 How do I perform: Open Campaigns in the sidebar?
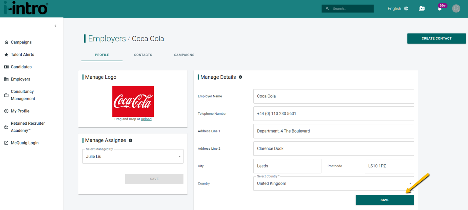point(21,42)
